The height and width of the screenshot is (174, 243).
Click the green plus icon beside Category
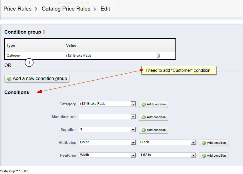coord(144,105)
